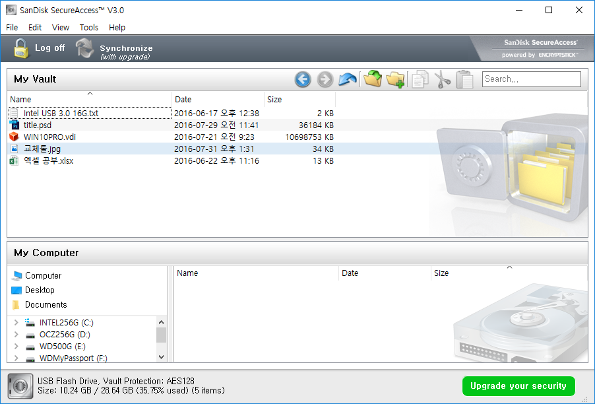Click the drive tree scrollbar thumb
595x404 pixels.
pyautogui.click(x=161, y=335)
